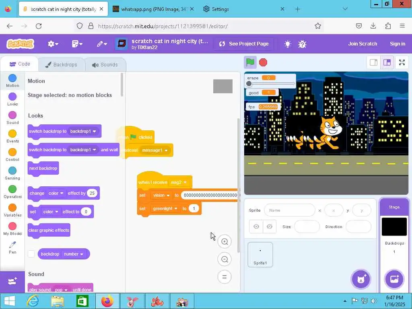Open the File menu icon in Scratch
412x309 pixels.
[77, 44]
